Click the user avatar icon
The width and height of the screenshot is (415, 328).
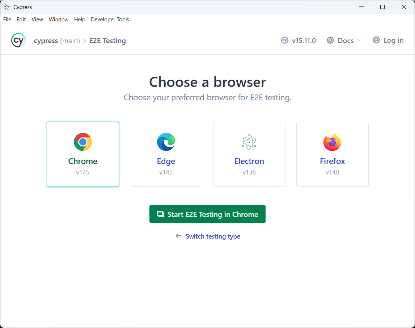pyautogui.click(x=376, y=40)
